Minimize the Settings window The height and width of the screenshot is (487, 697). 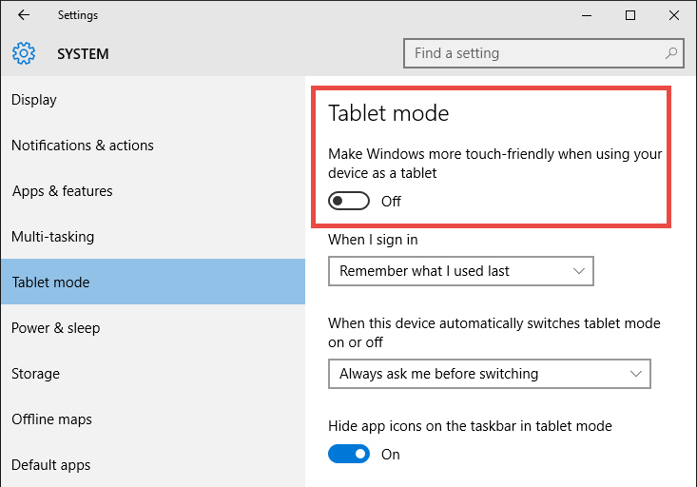coord(587,15)
